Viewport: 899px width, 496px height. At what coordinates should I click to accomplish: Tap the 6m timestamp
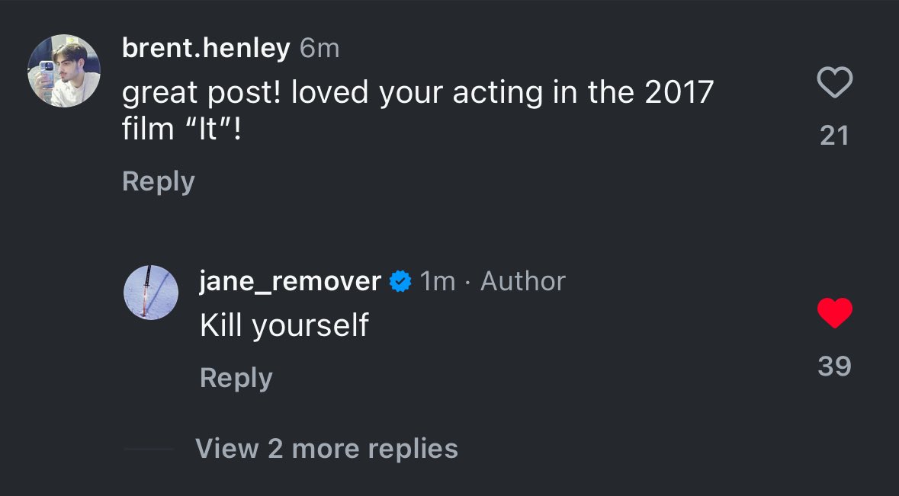pos(319,49)
